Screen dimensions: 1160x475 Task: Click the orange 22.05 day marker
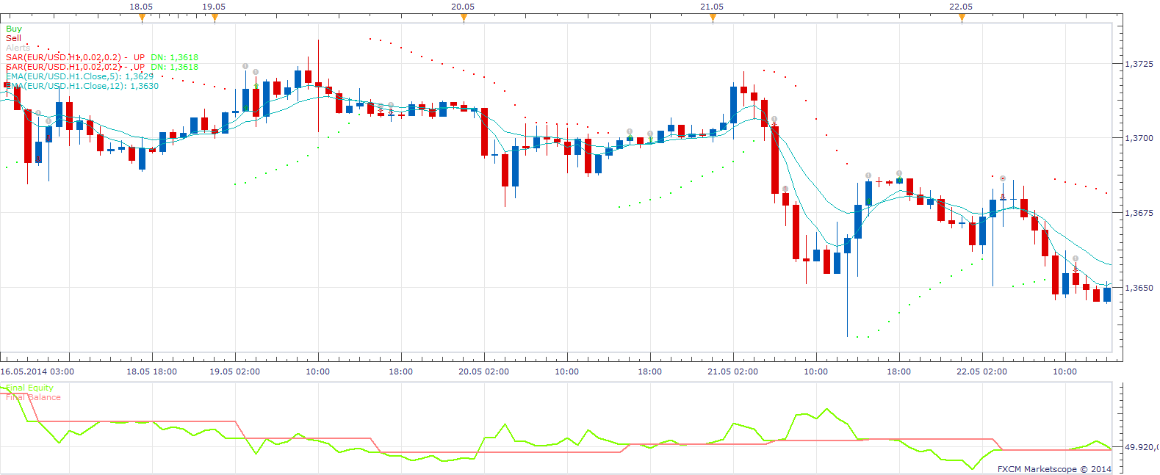point(962,18)
